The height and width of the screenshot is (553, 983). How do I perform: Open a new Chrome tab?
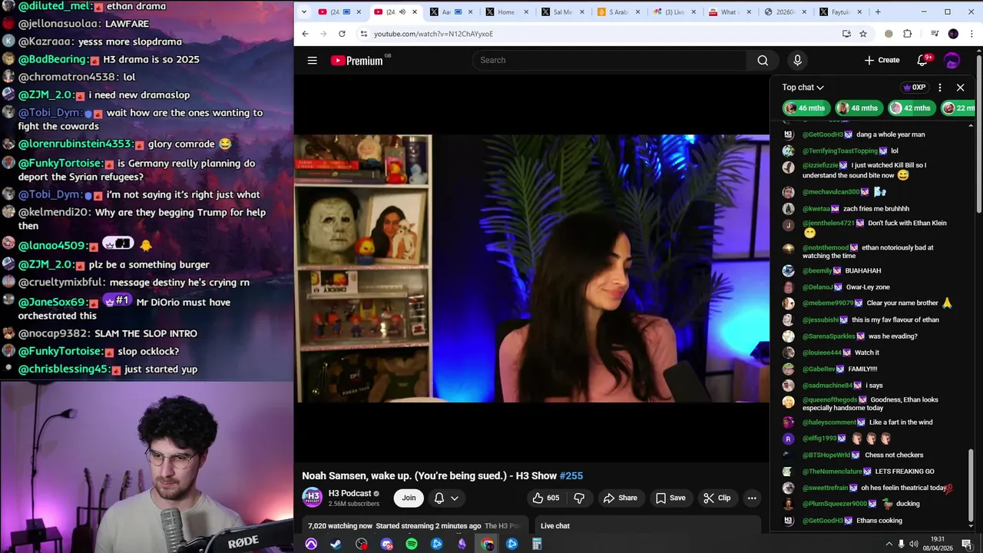tap(878, 12)
